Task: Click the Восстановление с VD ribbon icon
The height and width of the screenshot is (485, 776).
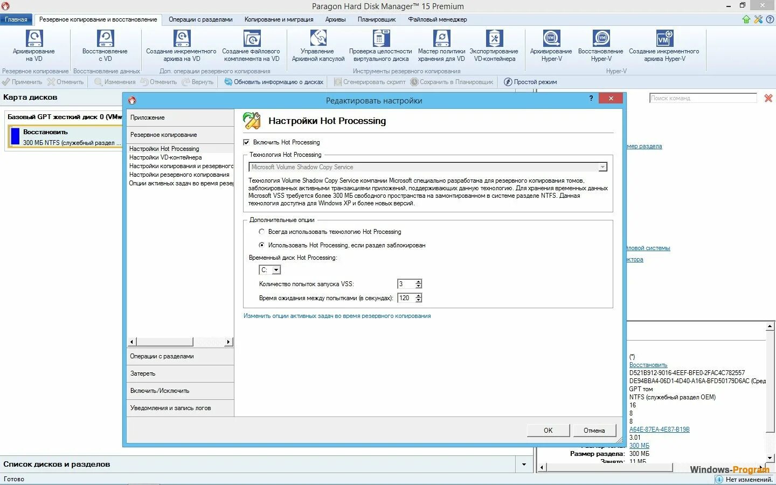Action: coord(105,46)
